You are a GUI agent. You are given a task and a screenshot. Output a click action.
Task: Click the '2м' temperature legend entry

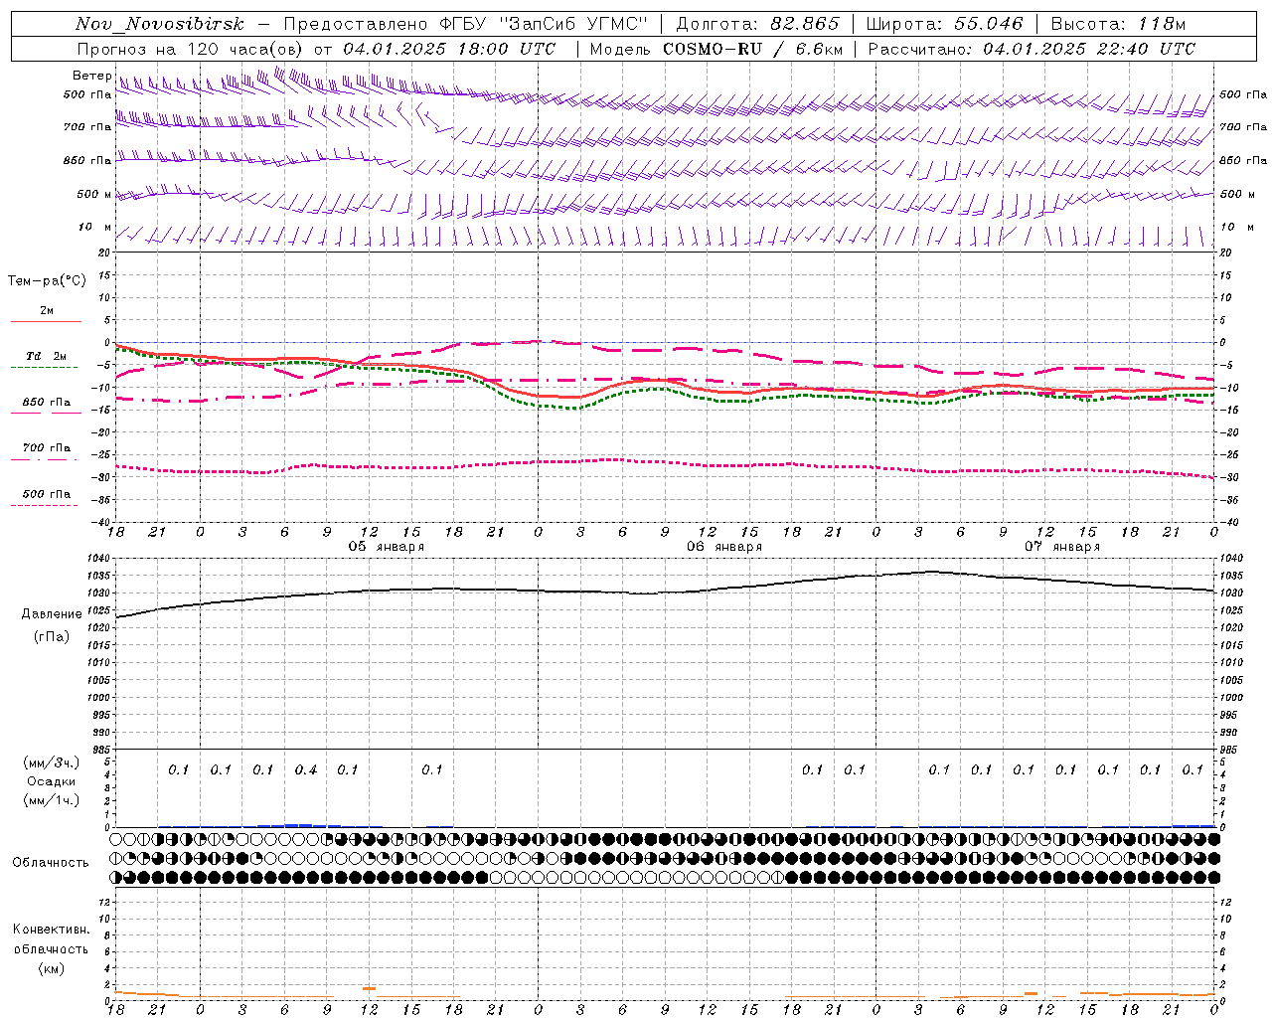[x=47, y=311]
